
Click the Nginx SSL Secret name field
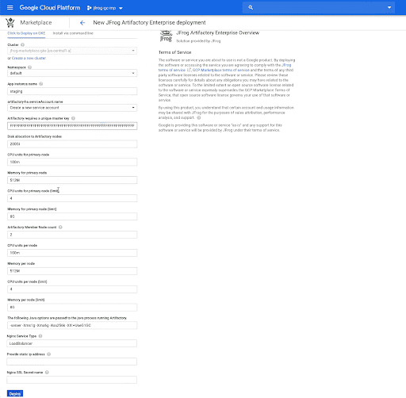(x=72, y=380)
